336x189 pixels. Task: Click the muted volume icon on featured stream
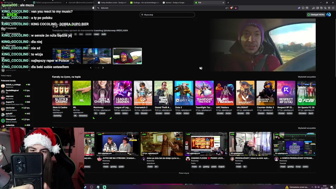point(201,68)
